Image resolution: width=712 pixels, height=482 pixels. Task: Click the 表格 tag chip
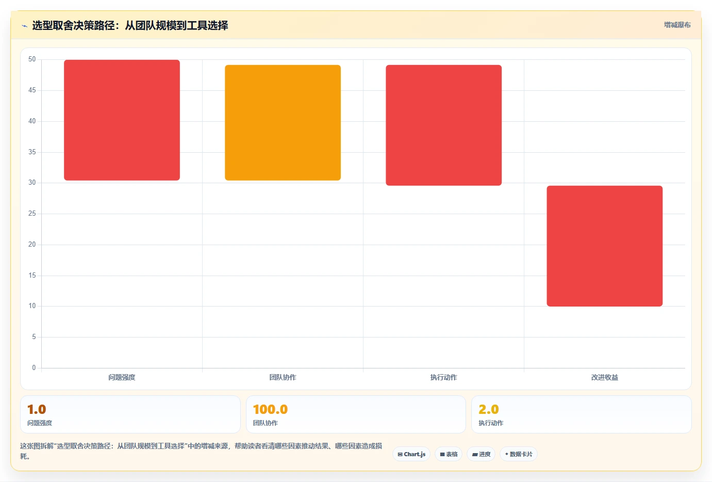449,454
